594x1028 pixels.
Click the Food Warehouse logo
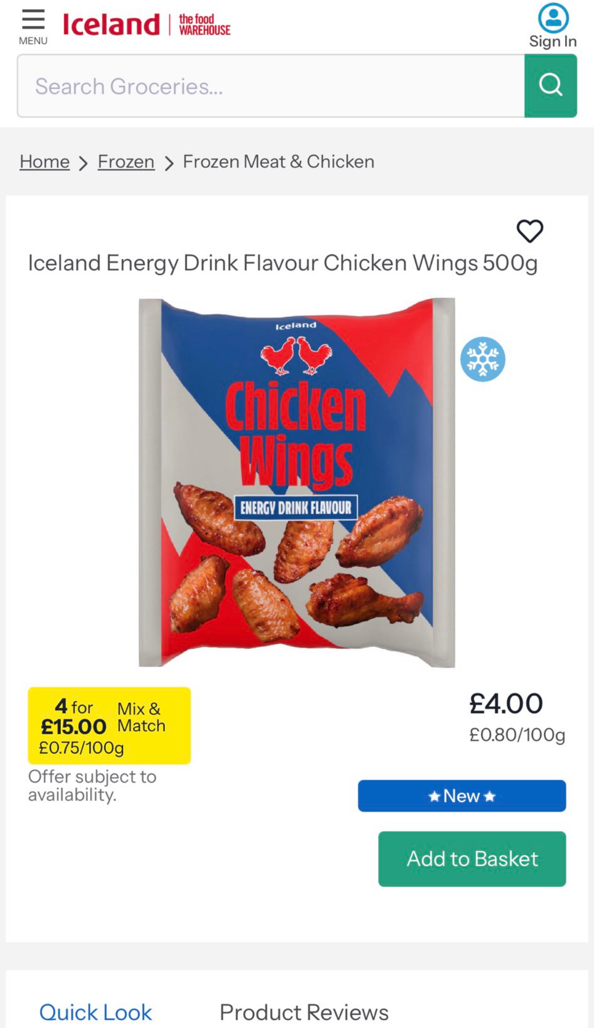coord(205,25)
